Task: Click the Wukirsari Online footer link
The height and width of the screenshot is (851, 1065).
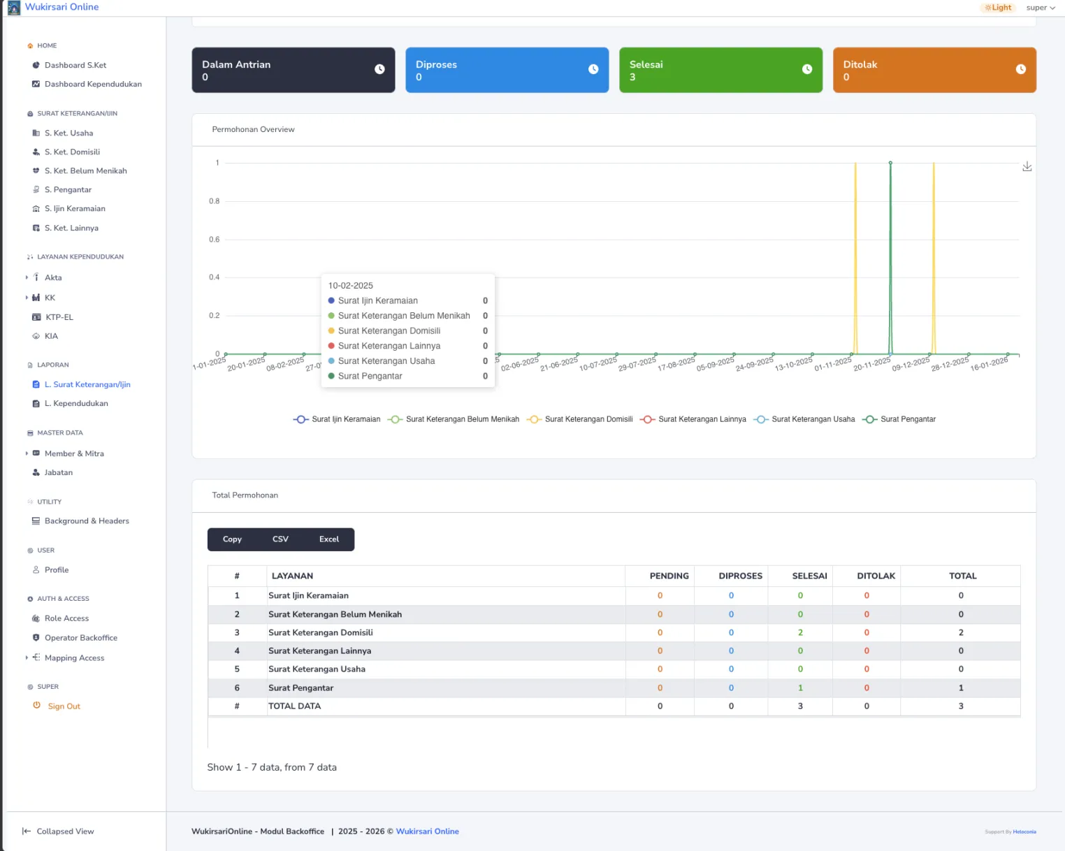Action: (x=427, y=831)
